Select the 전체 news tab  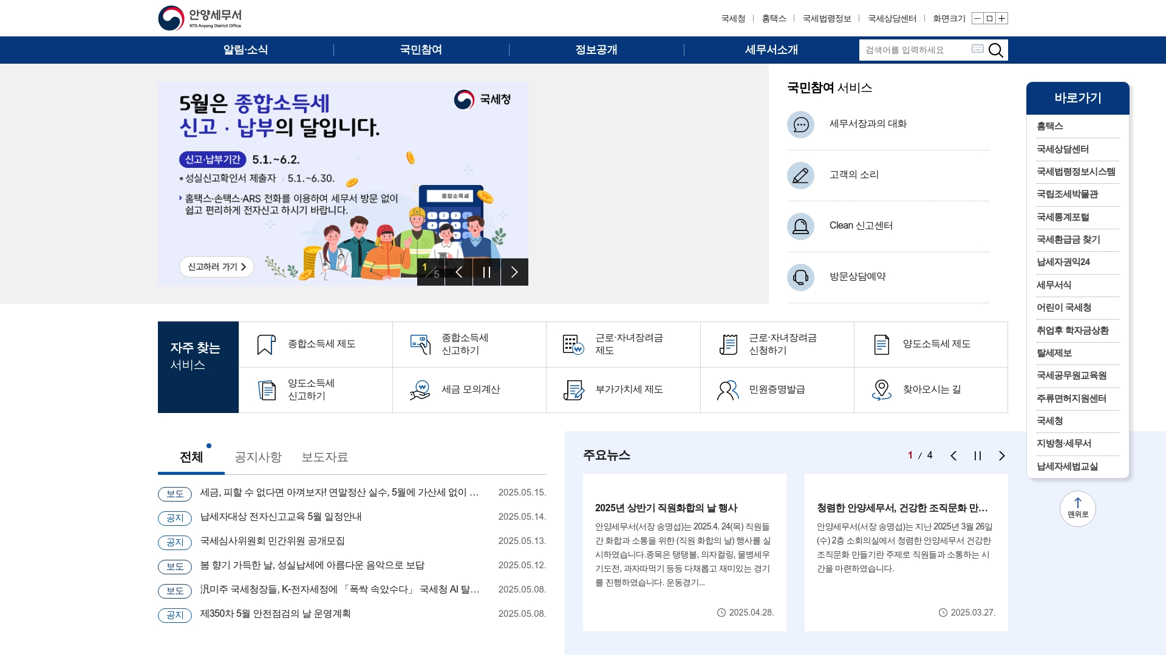(x=191, y=457)
